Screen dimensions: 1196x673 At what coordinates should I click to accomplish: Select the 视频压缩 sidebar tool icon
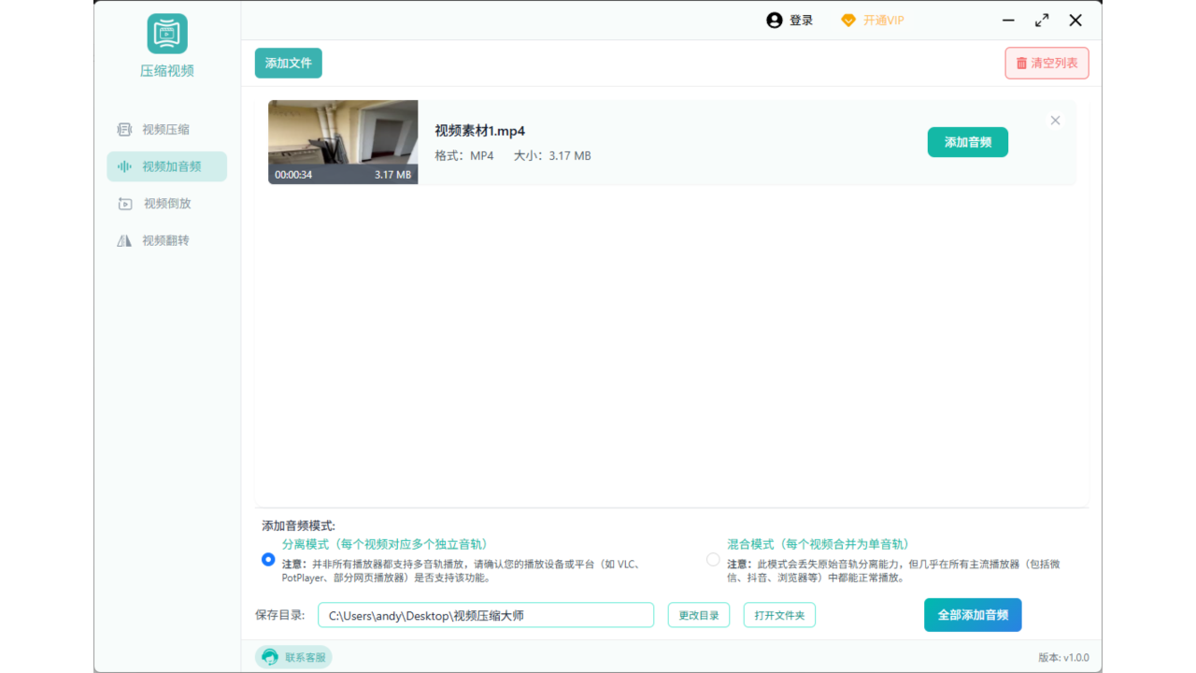point(124,129)
